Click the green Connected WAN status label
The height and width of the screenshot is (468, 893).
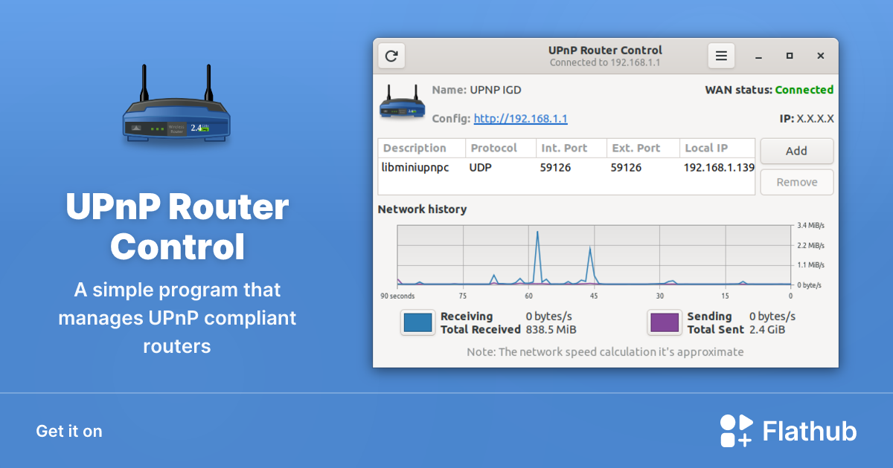[804, 89]
